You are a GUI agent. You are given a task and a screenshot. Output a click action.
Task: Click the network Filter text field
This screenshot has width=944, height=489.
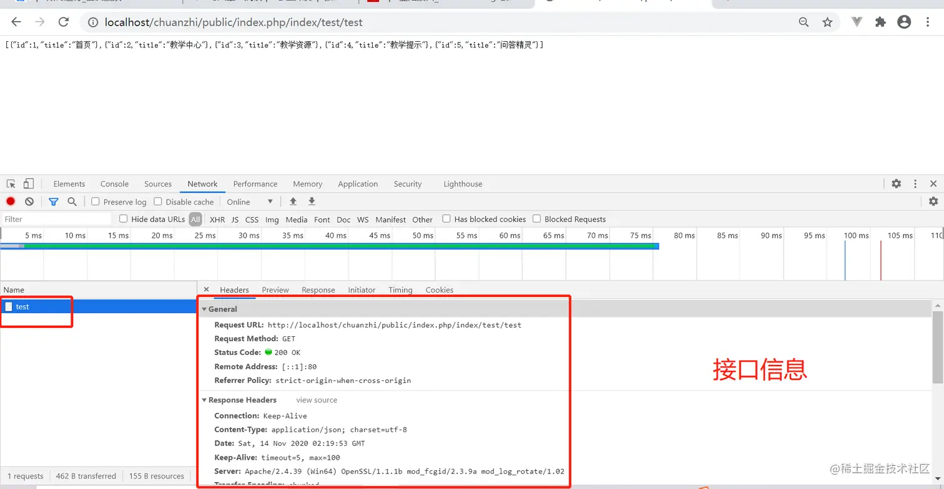56,219
